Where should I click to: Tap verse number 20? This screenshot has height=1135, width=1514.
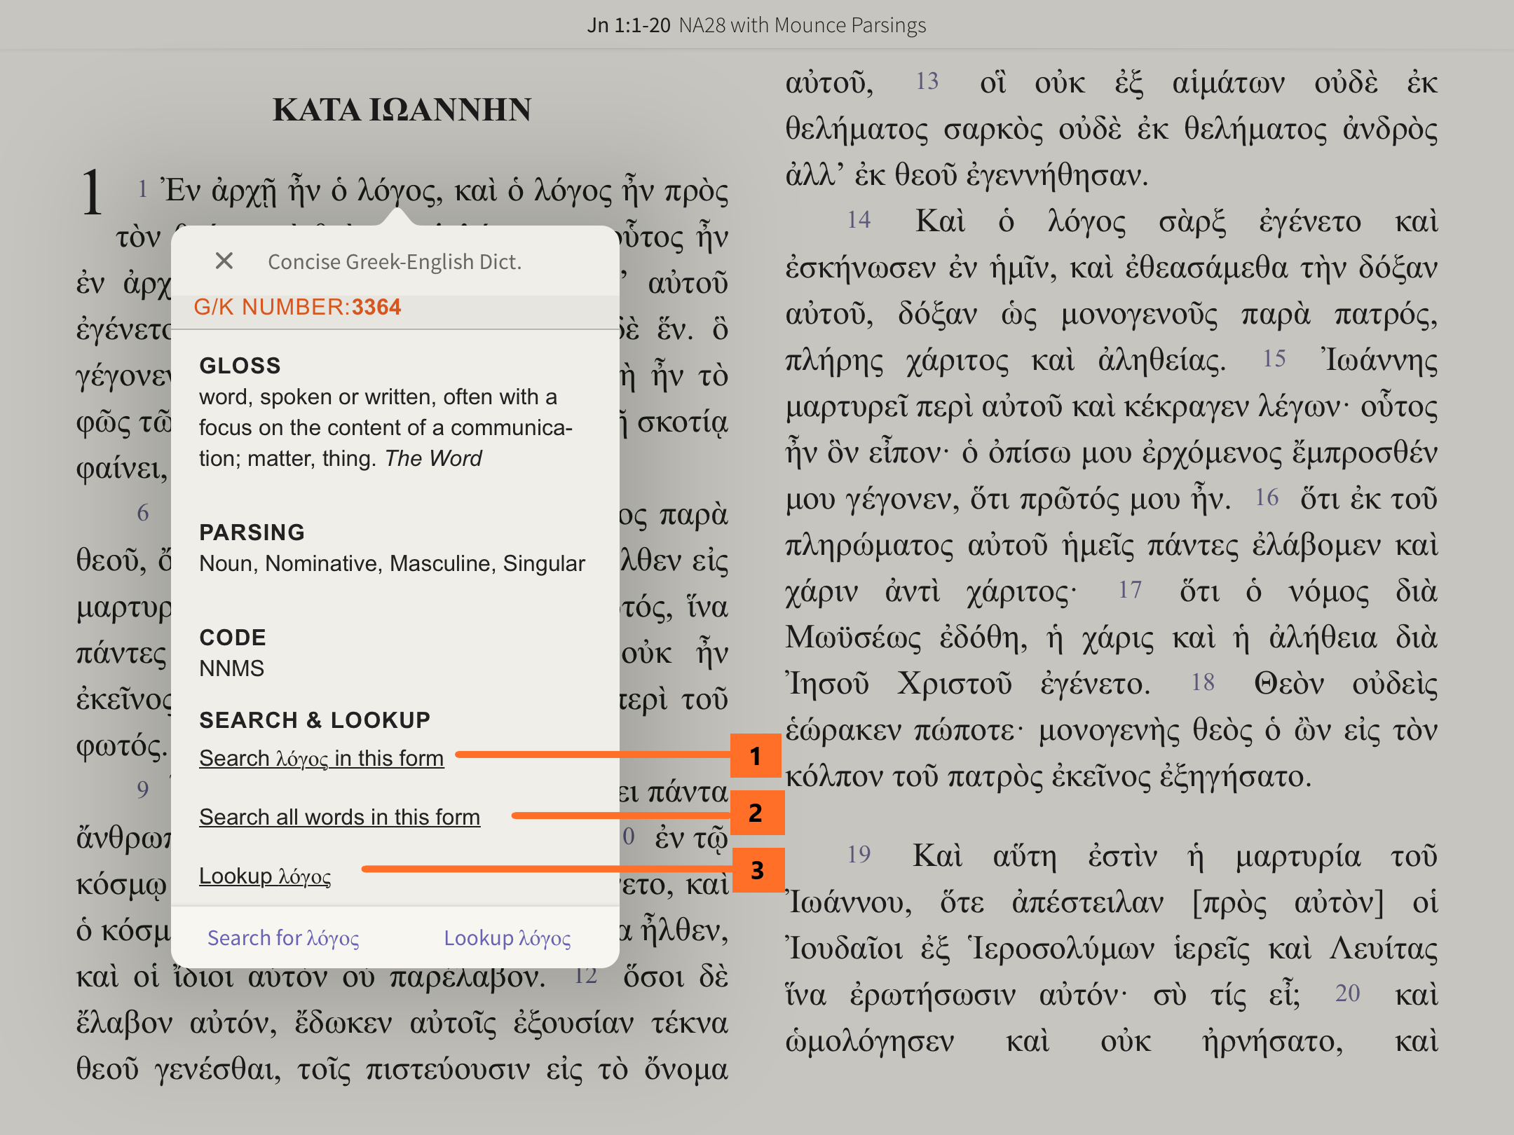(1347, 993)
